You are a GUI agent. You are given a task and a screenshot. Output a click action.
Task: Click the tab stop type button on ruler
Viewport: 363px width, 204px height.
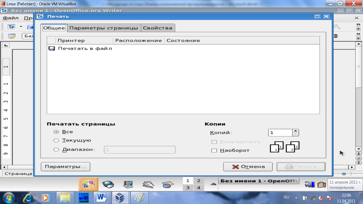[x=6, y=45]
